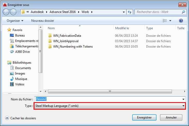
Task: Open recent locations dropdown beside navigation arrows
Action: (18, 12)
